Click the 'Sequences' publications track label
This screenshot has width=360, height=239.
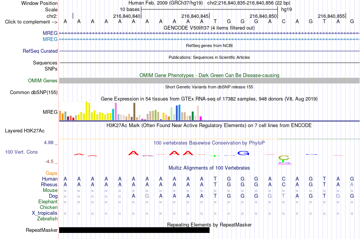click(45, 63)
